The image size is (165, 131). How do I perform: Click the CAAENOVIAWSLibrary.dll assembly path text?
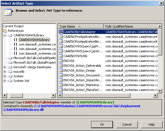[x=23, y=110]
